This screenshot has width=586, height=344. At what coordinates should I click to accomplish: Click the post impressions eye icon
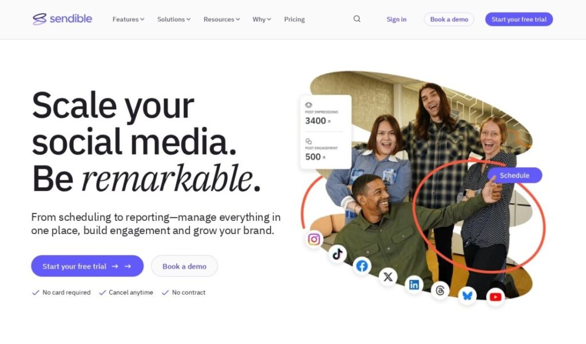pyautogui.click(x=308, y=105)
